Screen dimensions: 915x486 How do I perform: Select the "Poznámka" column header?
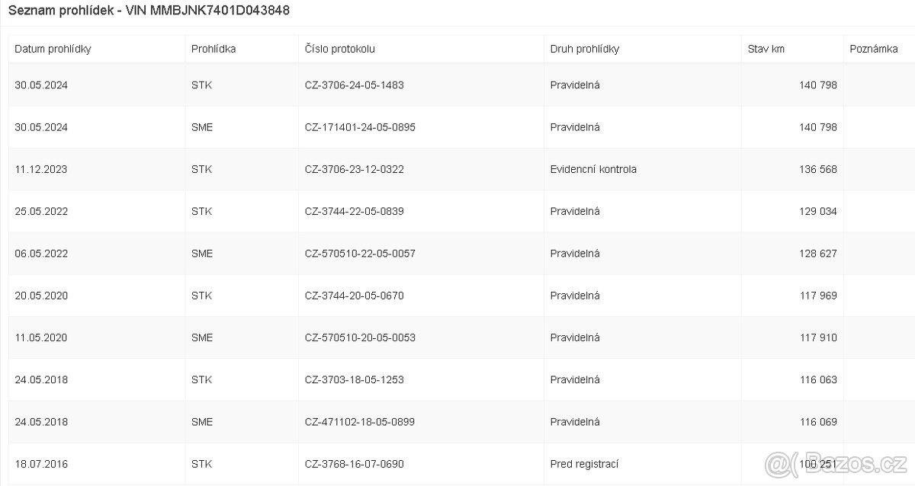point(873,49)
